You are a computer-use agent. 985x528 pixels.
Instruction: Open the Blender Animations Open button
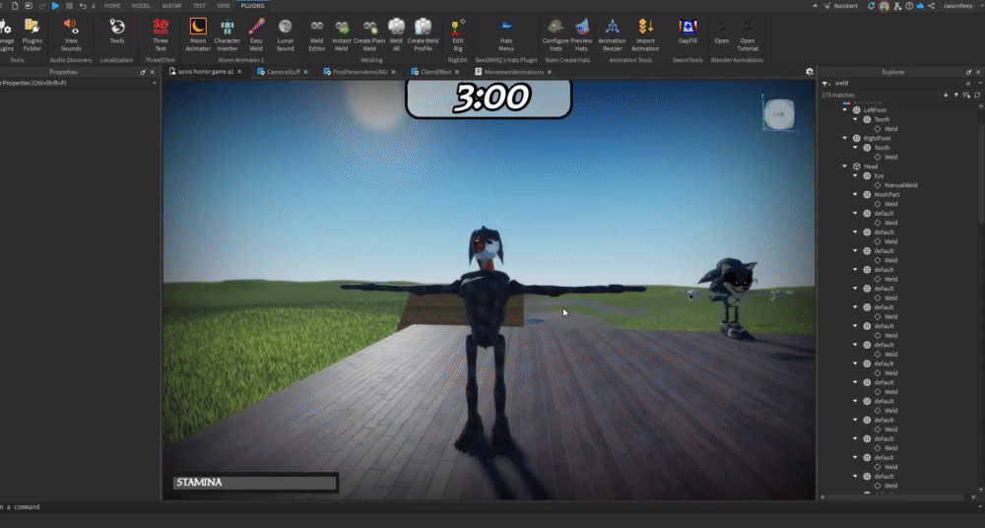pos(722,32)
